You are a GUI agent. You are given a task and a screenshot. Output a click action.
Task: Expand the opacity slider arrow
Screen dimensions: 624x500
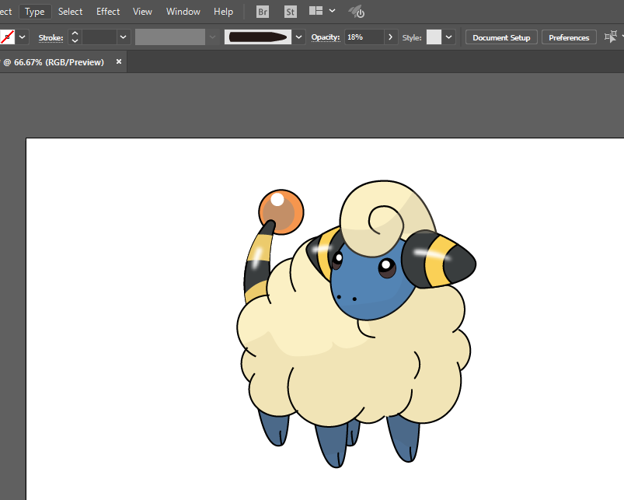click(x=390, y=37)
